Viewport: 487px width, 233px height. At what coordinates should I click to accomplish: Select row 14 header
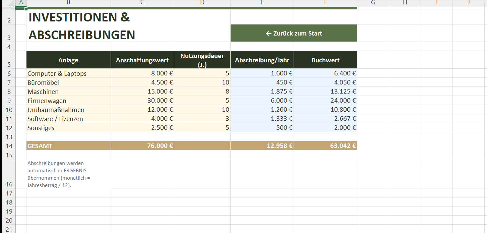click(9, 146)
